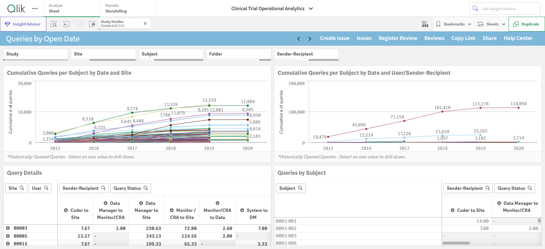Clear all selections icon
Screen dimensions: 545x249
(x=92, y=24)
